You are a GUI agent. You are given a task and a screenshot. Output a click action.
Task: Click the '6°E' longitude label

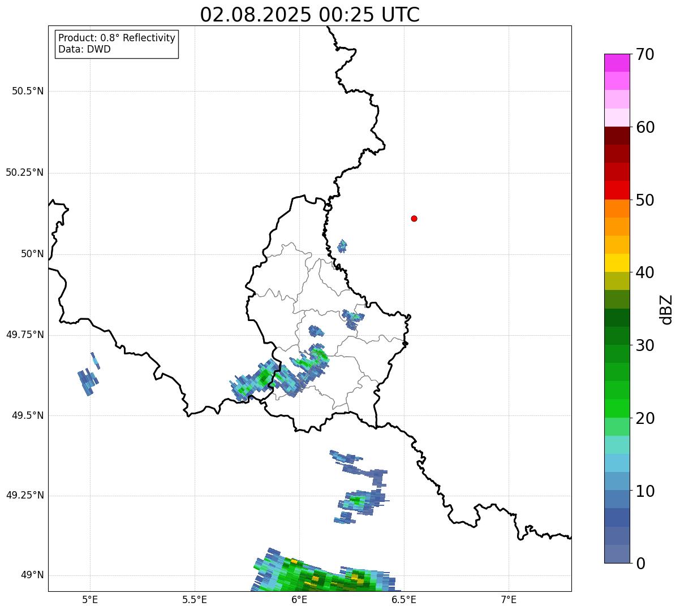coord(299,600)
